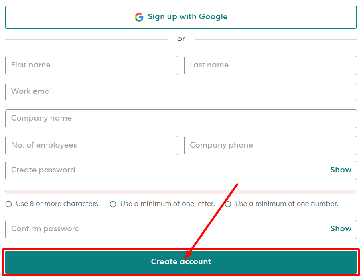363x279 pixels.
Task: Click Show next to Confirm password
Action: click(x=341, y=228)
